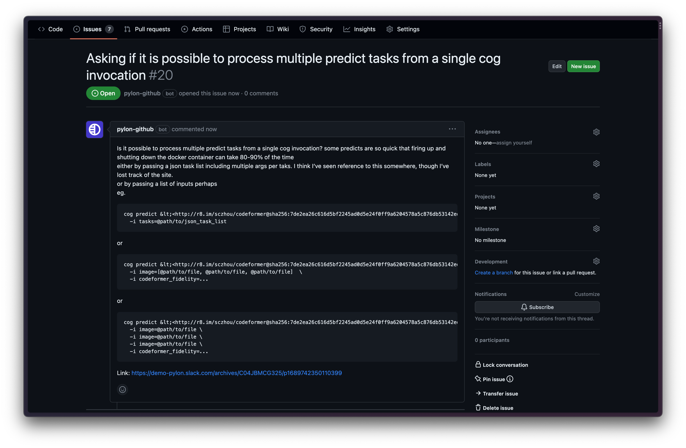Click Create a branch link
Viewport: 686px width, 448px height.
(493, 272)
